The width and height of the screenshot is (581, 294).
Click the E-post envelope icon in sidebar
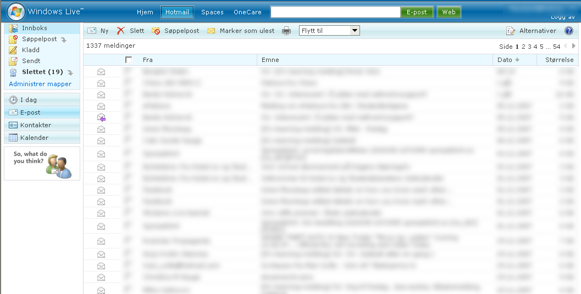[x=13, y=112]
